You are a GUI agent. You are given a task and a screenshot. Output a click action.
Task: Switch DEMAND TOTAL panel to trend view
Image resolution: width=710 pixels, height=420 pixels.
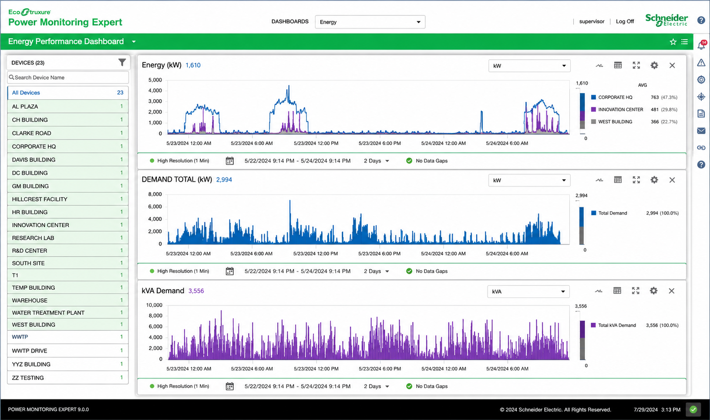coord(599,180)
